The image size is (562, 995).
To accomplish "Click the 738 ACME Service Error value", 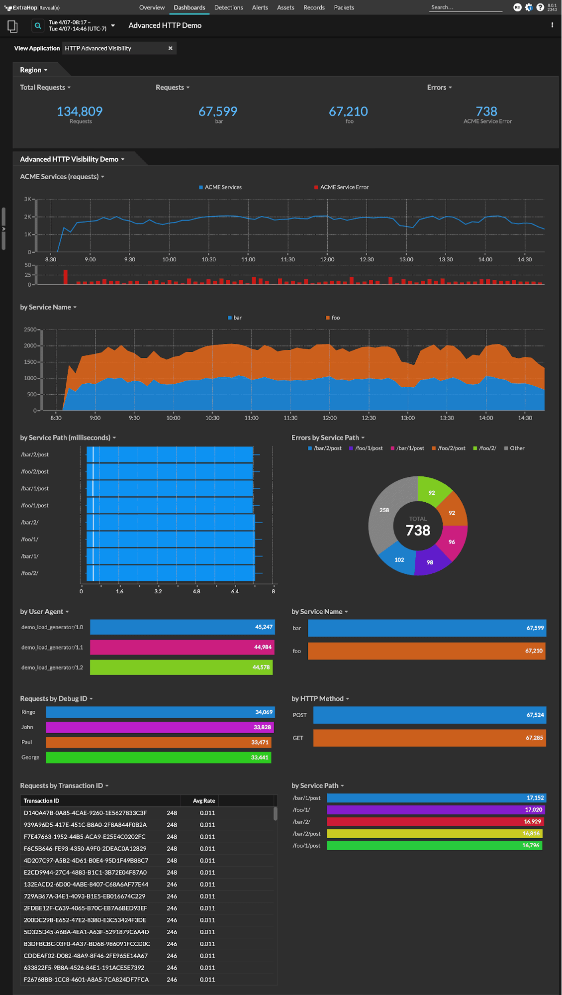I will pyautogui.click(x=486, y=111).
